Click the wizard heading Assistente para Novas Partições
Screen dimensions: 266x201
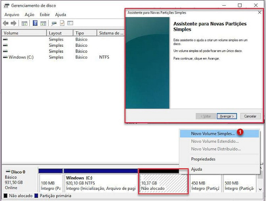(210, 27)
